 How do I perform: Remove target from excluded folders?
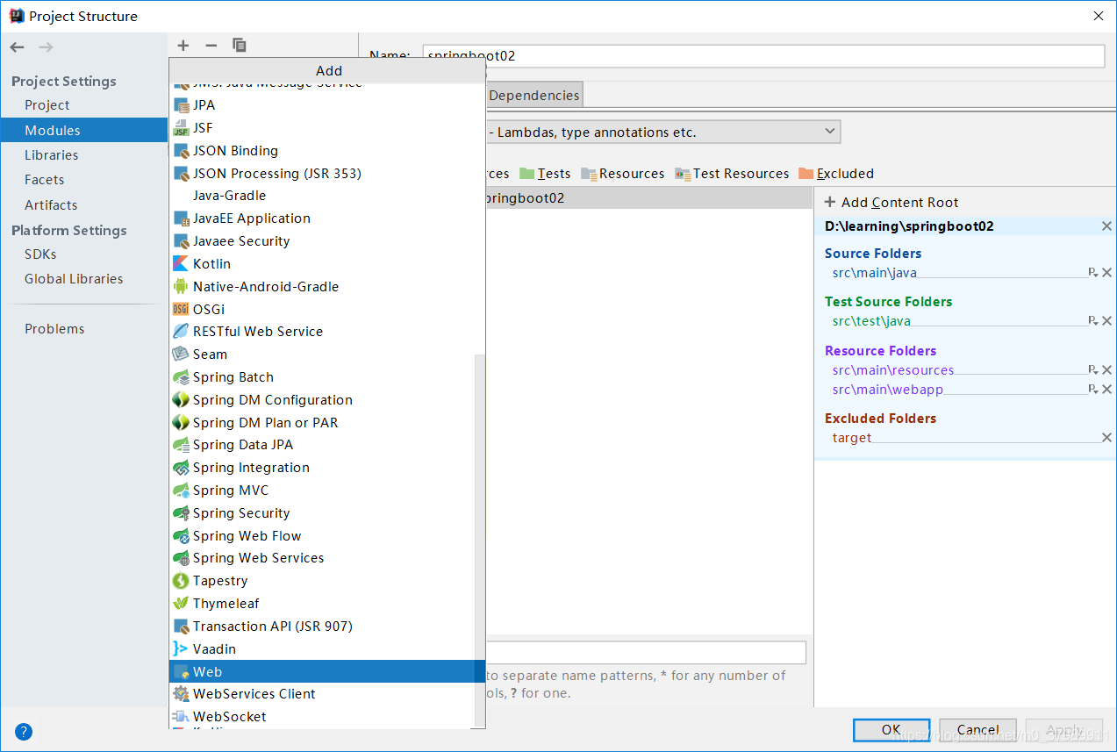pos(1107,438)
